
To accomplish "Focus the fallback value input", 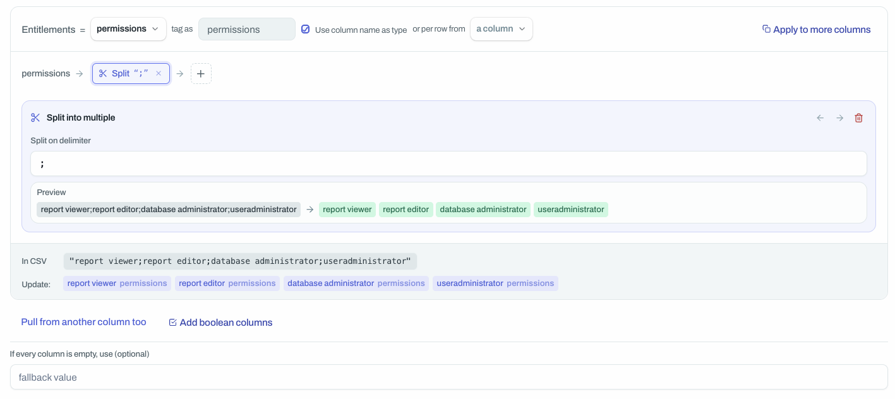I will tap(448, 377).
